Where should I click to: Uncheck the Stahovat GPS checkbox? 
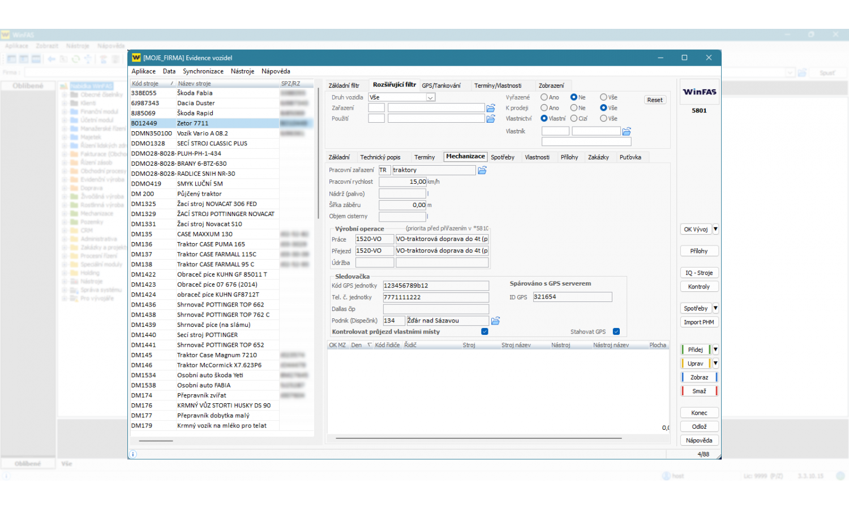[616, 332]
